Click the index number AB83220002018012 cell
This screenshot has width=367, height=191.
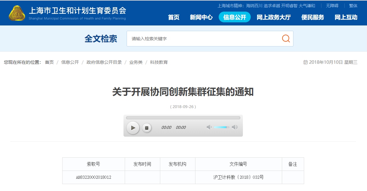coord(94,177)
